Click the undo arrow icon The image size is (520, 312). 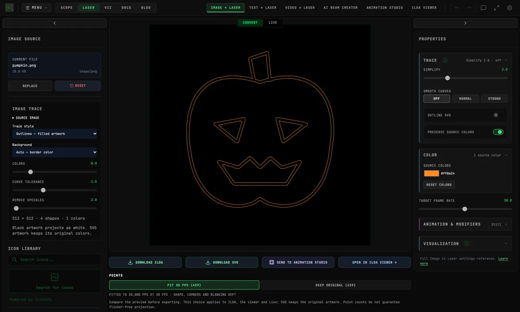tap(457, 8)
